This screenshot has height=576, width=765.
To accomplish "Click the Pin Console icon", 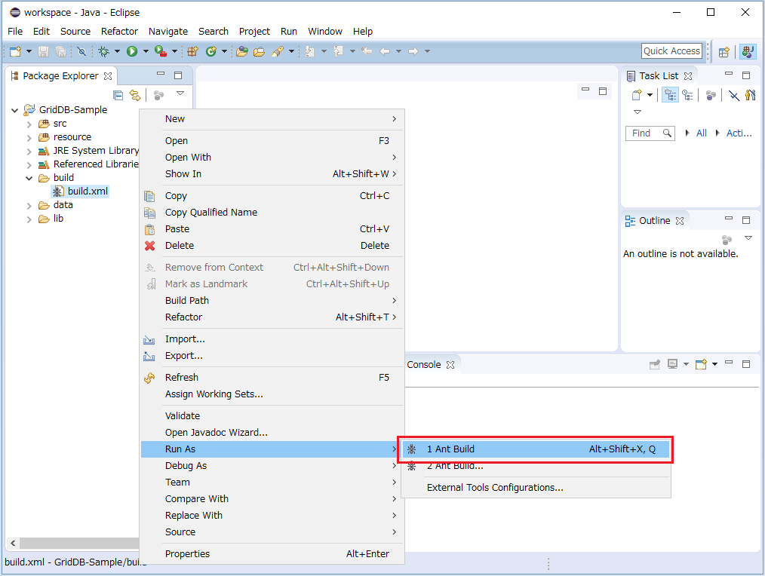I will point(655,364).
